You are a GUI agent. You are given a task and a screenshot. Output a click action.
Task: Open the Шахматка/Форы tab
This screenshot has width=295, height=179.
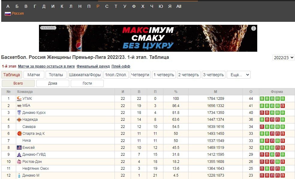(85, 75)
